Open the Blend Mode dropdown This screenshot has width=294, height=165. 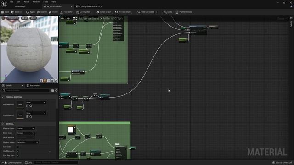pyautogui.click(x=26, y=133)
